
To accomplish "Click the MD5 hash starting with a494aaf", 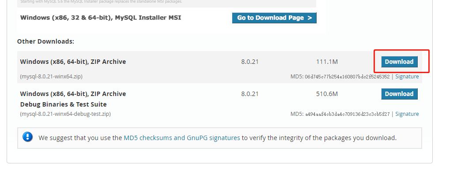I will [348, 114].
